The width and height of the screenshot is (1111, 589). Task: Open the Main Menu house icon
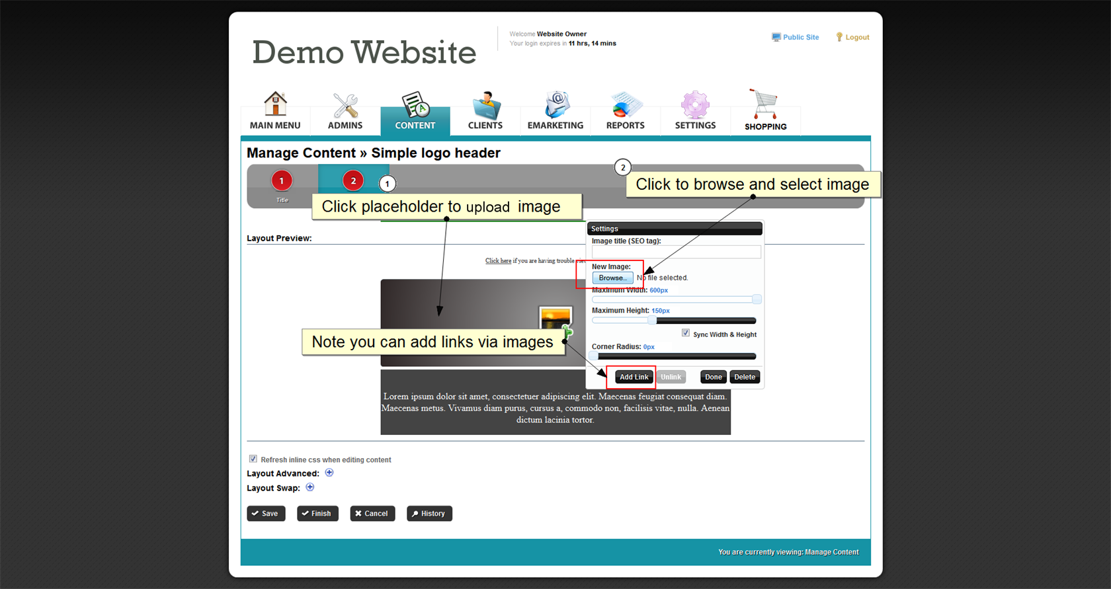click(275, 104)
